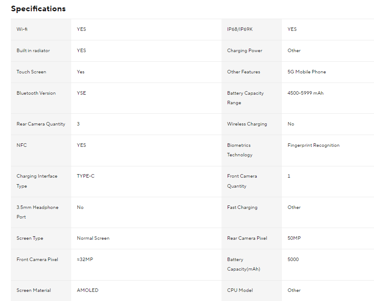Select the Charging Power label
The height and width of the screenshot is (301, 374).
[x=245, y=50]
